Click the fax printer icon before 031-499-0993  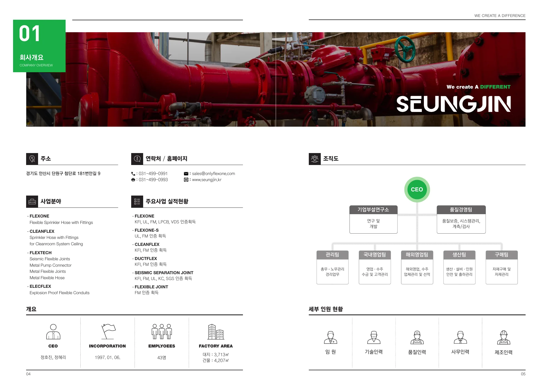133,180
